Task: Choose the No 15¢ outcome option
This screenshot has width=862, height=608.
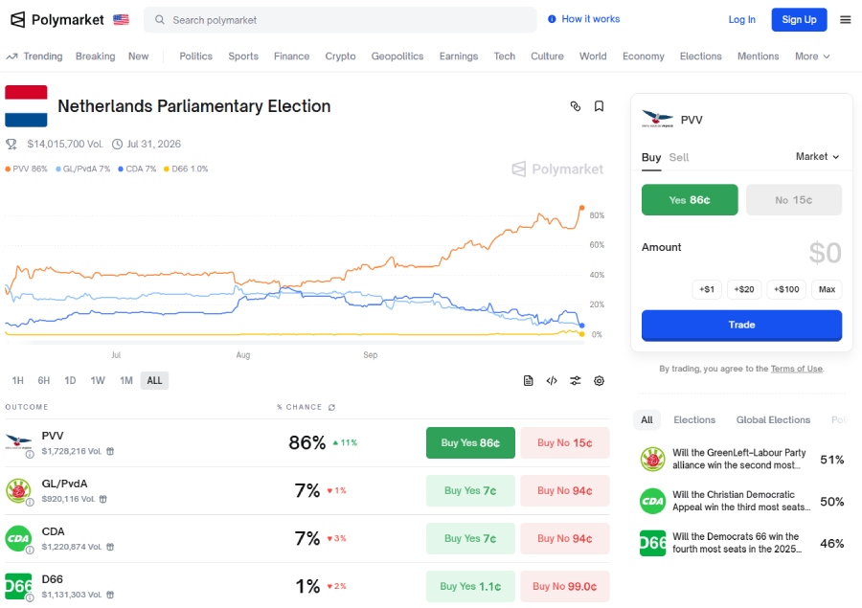Action: coord(793,200)
